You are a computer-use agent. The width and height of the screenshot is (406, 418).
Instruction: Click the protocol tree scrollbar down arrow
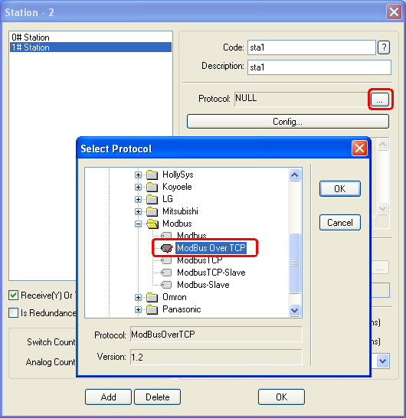294,310
